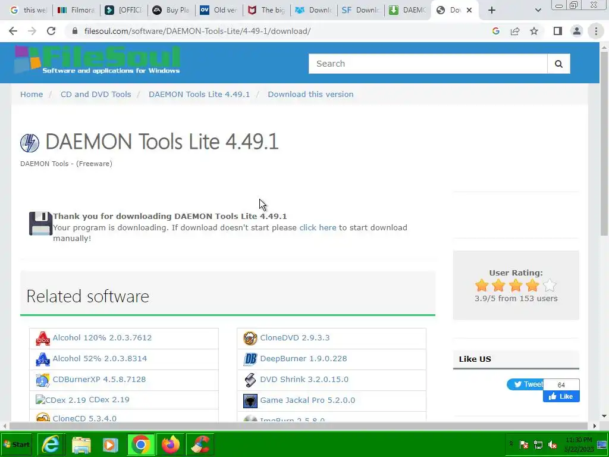This screenshot has width=609, height=457.
Task: Open Internet Explorer from the taskbar
Action: pyautogui.click(x=51, y=445)
